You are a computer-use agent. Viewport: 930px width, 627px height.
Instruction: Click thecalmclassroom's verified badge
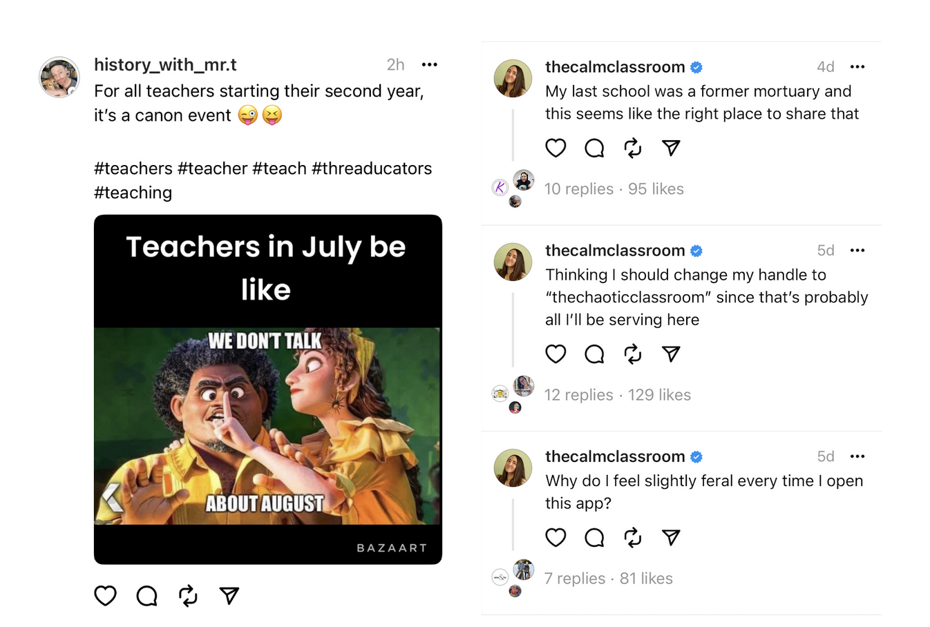click(x=696, y=67)
